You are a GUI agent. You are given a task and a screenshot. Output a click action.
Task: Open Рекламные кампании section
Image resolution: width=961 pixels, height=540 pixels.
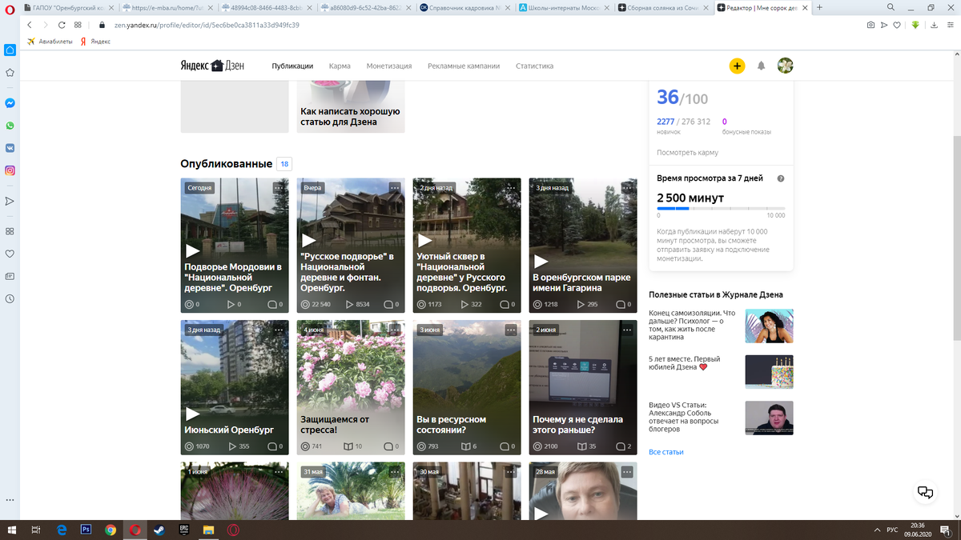(464, 66)
